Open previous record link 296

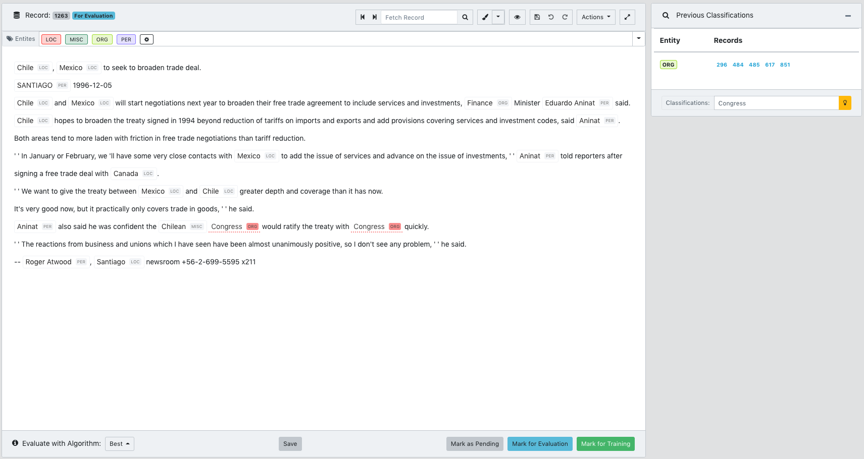coord(722,65)
